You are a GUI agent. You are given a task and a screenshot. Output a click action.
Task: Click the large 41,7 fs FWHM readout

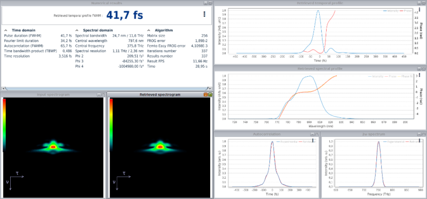[124, 15]
